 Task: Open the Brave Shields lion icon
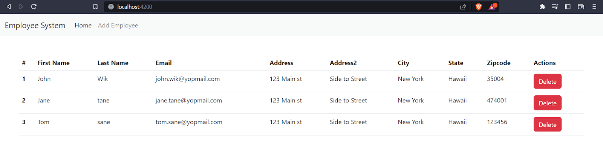[479, 6]
